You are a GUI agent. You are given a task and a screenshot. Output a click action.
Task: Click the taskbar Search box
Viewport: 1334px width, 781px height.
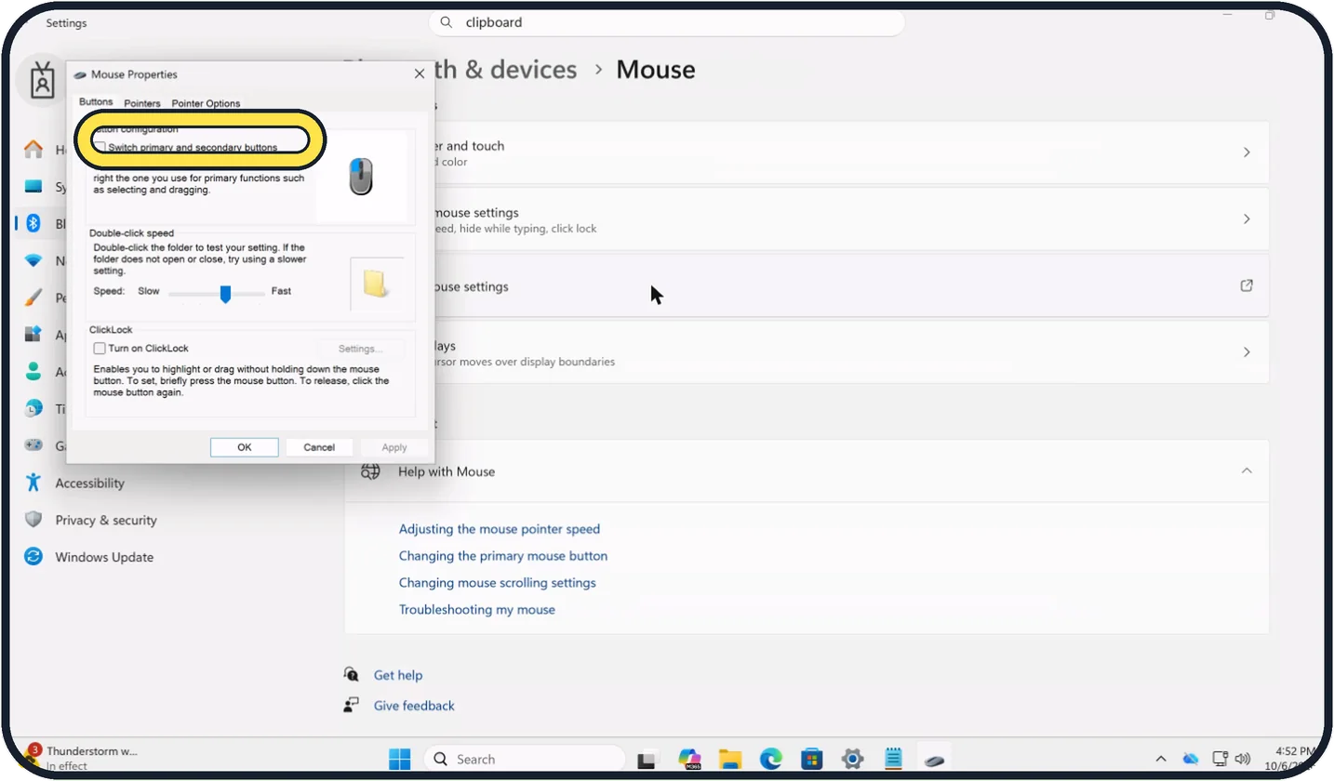pyautogui.click(x=525, y=759)
